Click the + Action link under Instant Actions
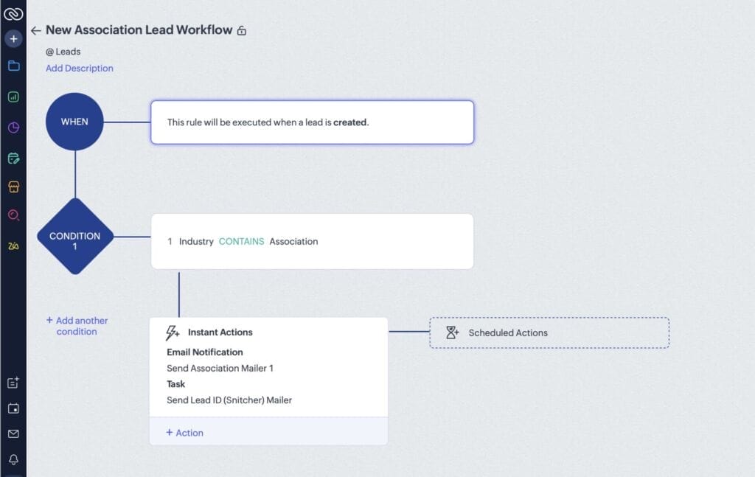This screenshot has height=477, width=755. pos(184,432)
